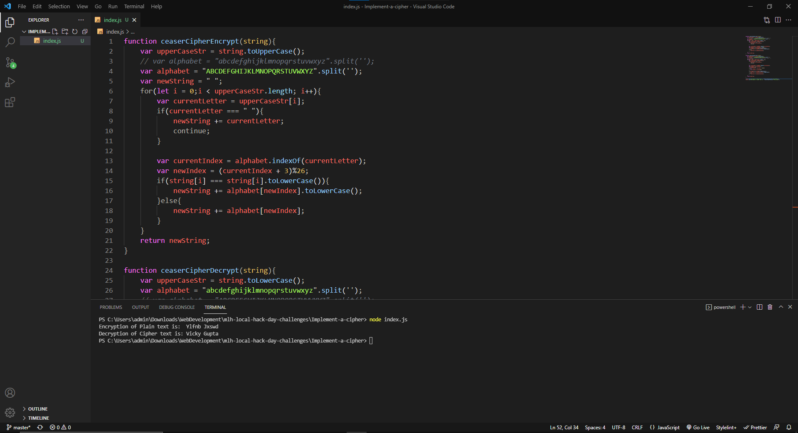Switch to the PROBLEMS panel tab
Screen dimensions: 798x433
click(111, 307)
